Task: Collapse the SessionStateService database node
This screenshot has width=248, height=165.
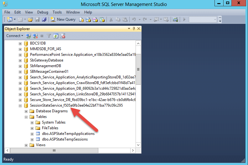Action: pyautogui.click(x=20, y=106)
